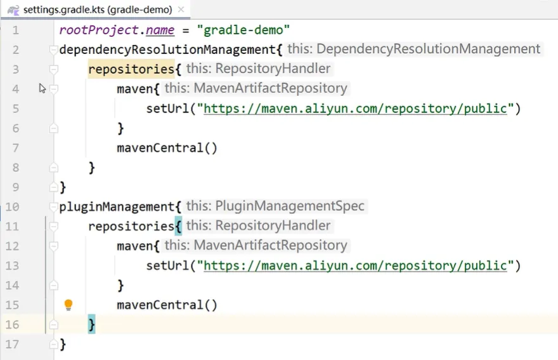Click highlighted repositories on line 3
Screen dimensions: 558x360
131,69
